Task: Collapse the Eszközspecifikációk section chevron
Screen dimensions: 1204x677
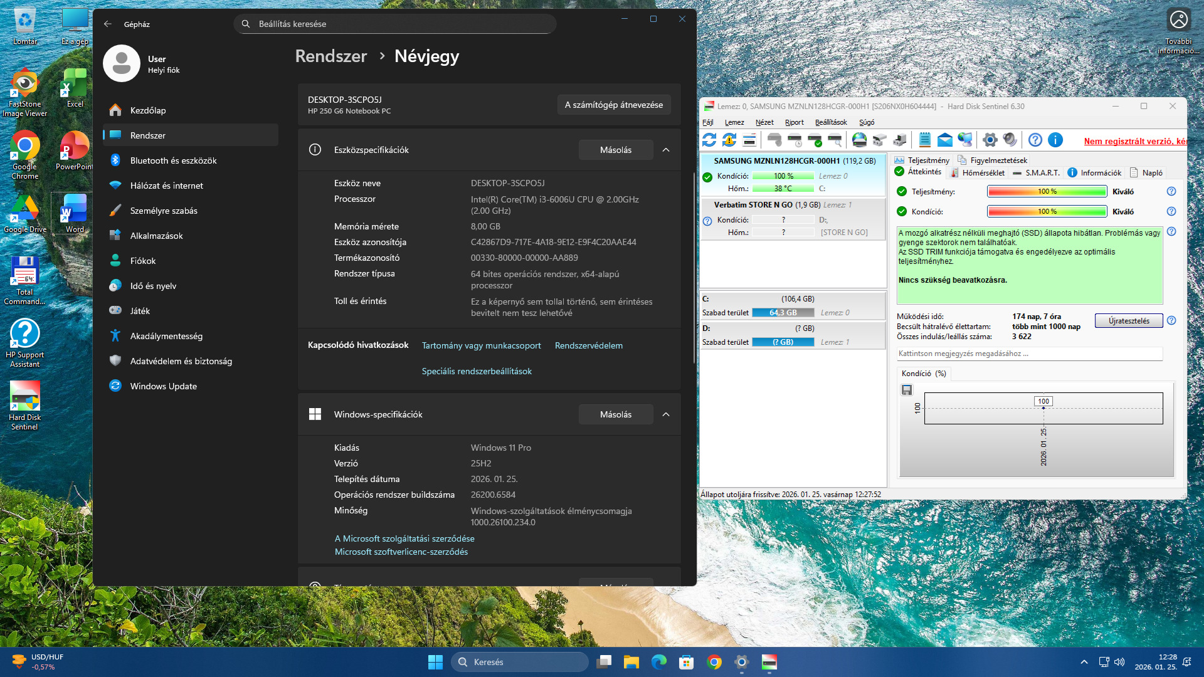Action: pos(666,150)
